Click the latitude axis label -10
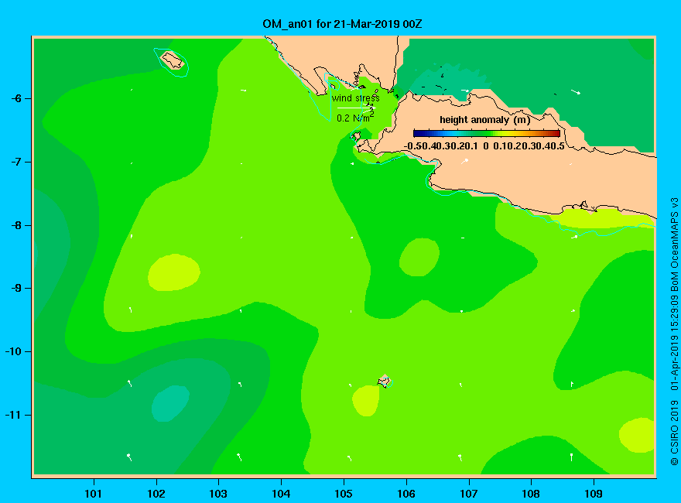The height and width of the screenshot is (503, 681). (x=13, y=351)
